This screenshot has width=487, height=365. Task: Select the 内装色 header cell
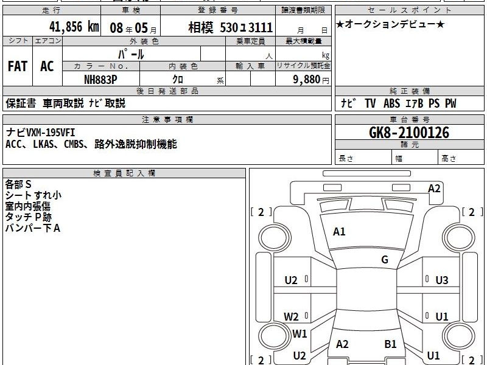pos(183,66)
